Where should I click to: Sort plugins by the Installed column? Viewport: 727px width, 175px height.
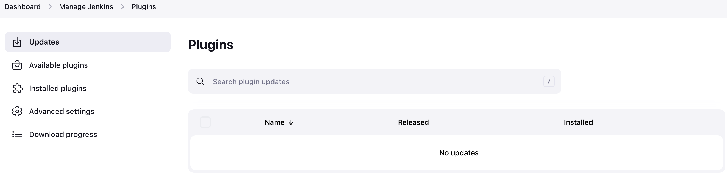click(x=578, y=122)
